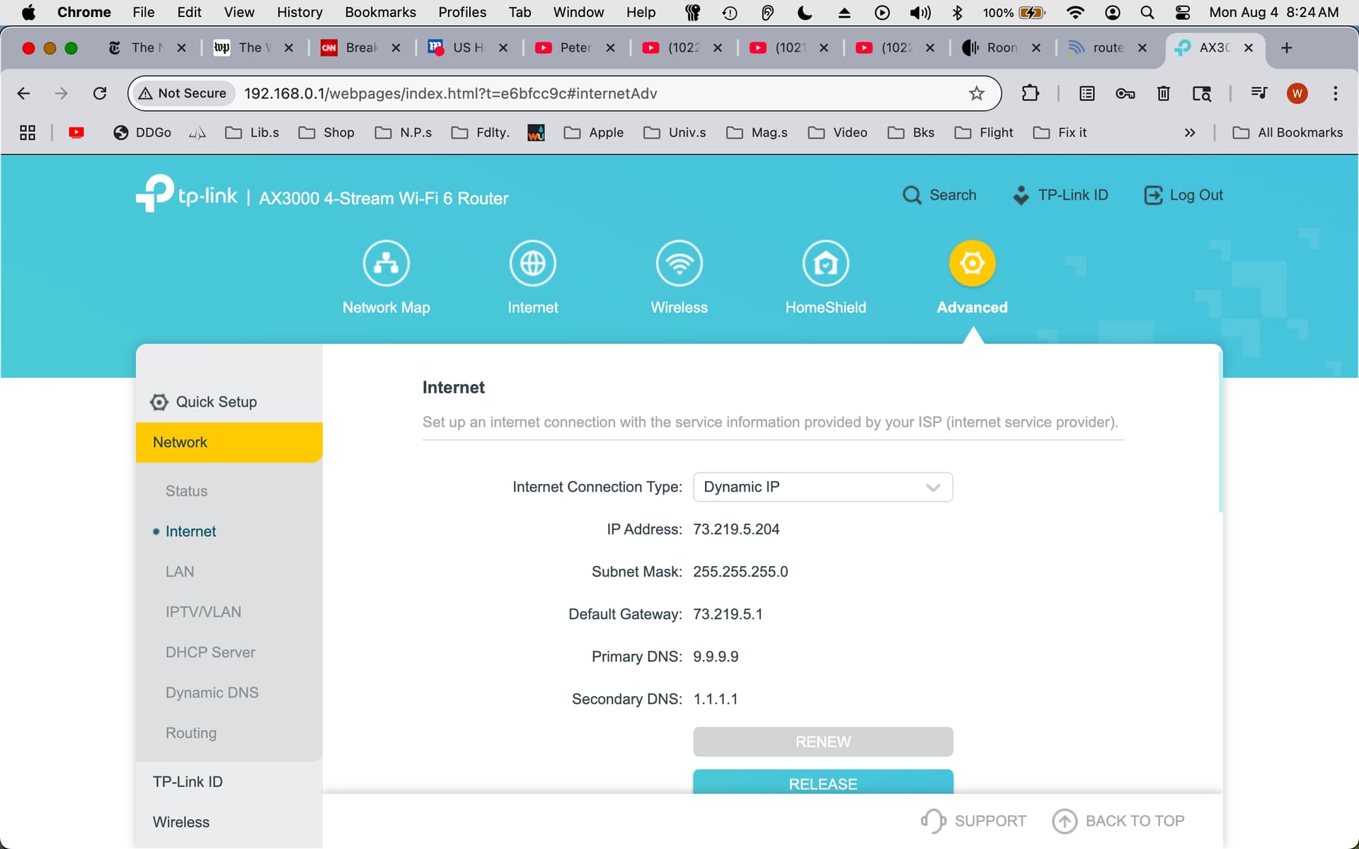Open LAN settings in sidebar
The height and width of the screenshot is (849, 1359).
[179, 572]
